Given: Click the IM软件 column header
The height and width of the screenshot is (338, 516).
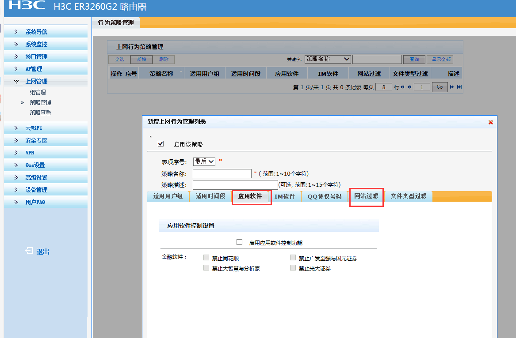Looking at the screenshot, I should point(328,74).
